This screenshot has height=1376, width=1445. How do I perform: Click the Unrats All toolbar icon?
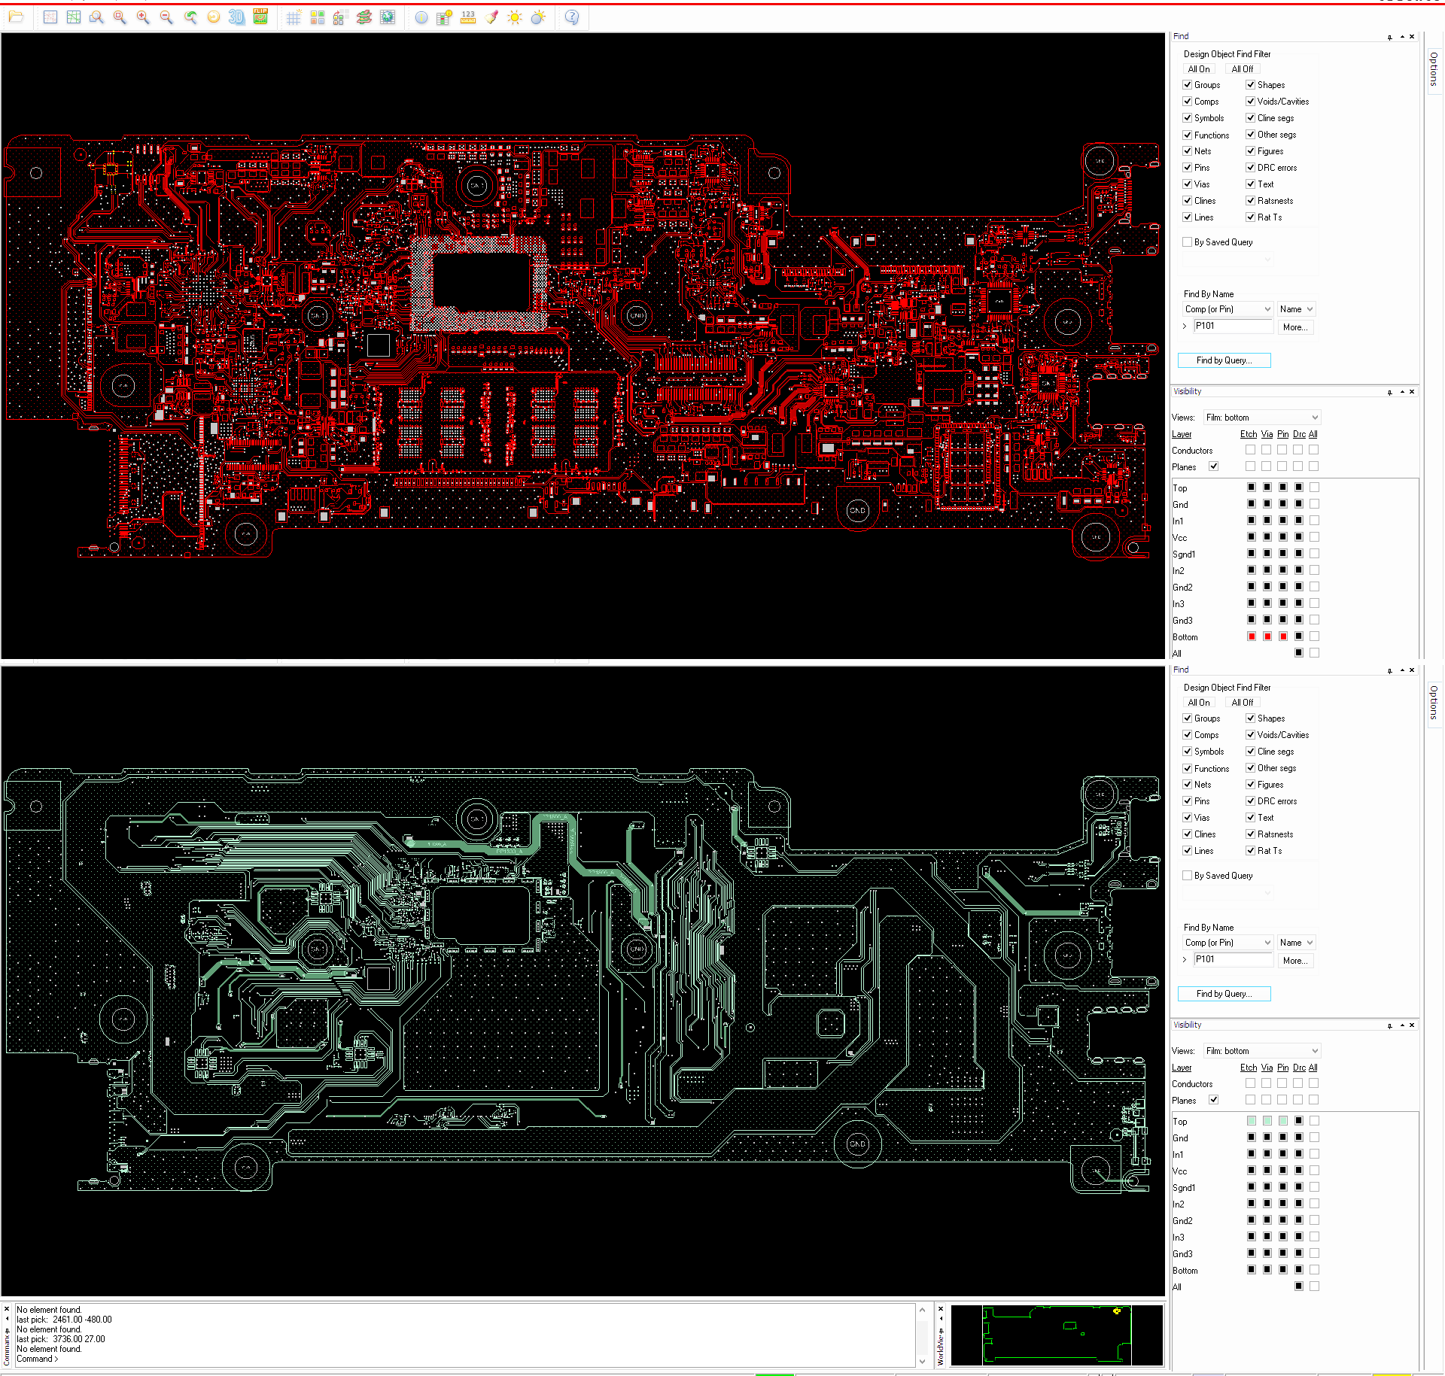50,17
